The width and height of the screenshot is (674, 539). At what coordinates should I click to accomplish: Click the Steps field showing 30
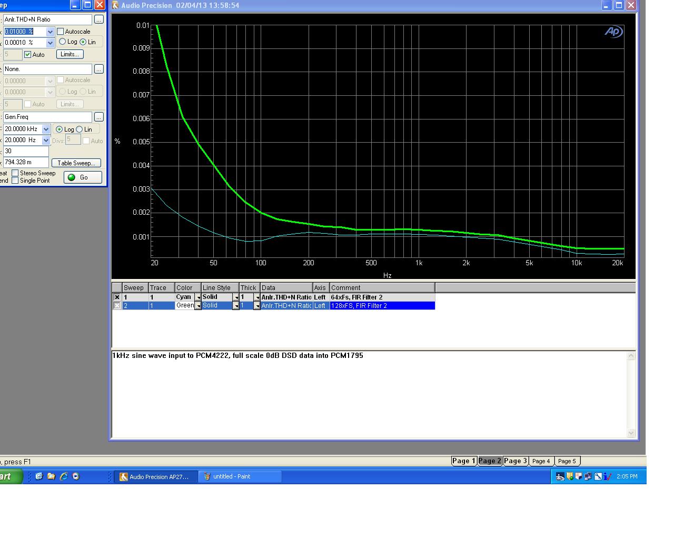pos(26,151)
